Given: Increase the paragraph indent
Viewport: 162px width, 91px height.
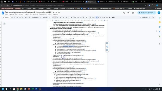Looking at the screenshot, I should [107, 17].
